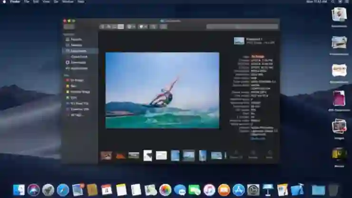Open Applications in the sidebar
Screen dimensions: 352x198
tap(80, 69)
